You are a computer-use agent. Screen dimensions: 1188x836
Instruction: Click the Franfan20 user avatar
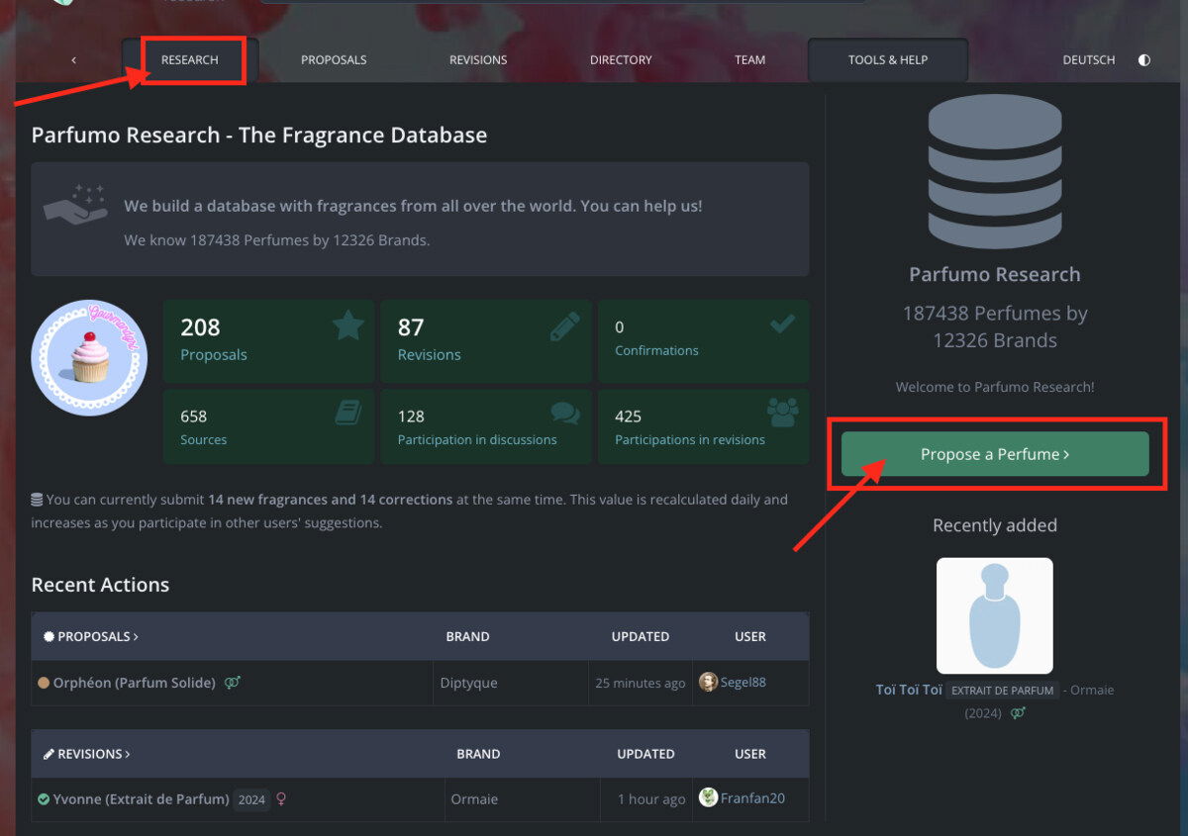pyautogui.click(x=708, y=797)
